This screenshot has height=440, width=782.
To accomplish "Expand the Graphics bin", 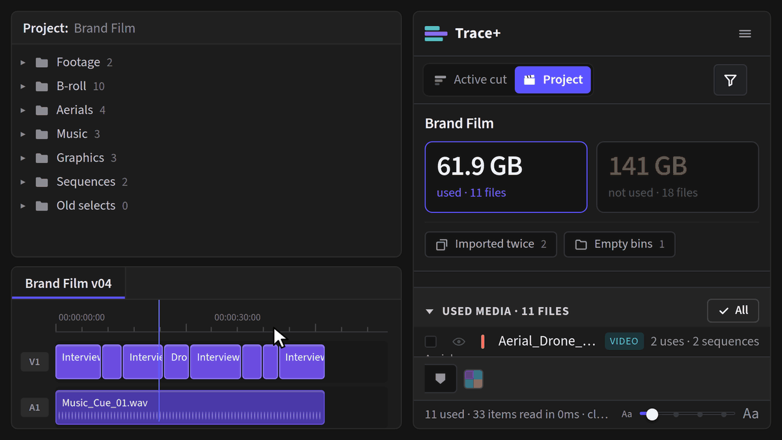I will tap(23, 158).
